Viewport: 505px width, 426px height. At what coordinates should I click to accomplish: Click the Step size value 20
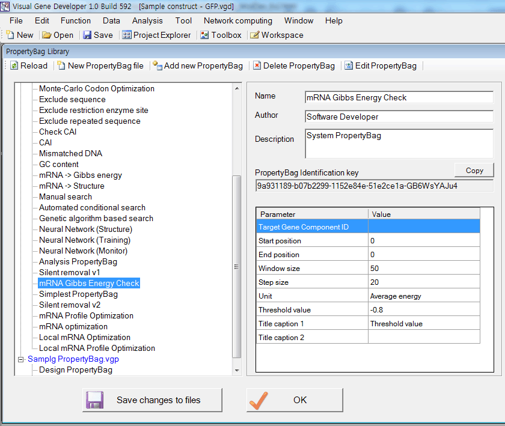click(424, 282)
